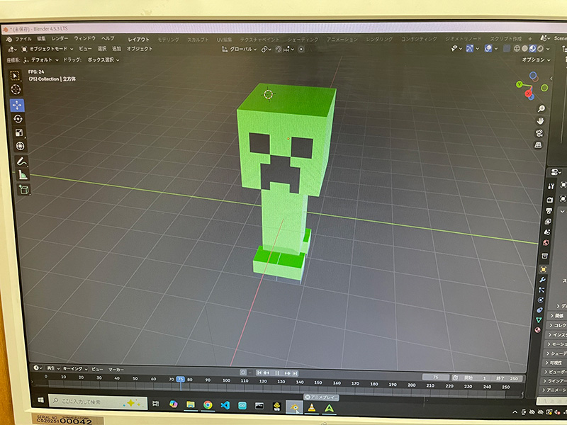Click the timeline playhead at frame 75

pyautogui.click(x=180, y=380)
